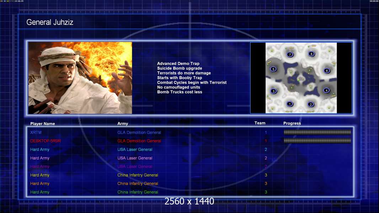379x213 pixels.
Task: Click the yellow "China Infantry General" army
Action: click(138, 175)
